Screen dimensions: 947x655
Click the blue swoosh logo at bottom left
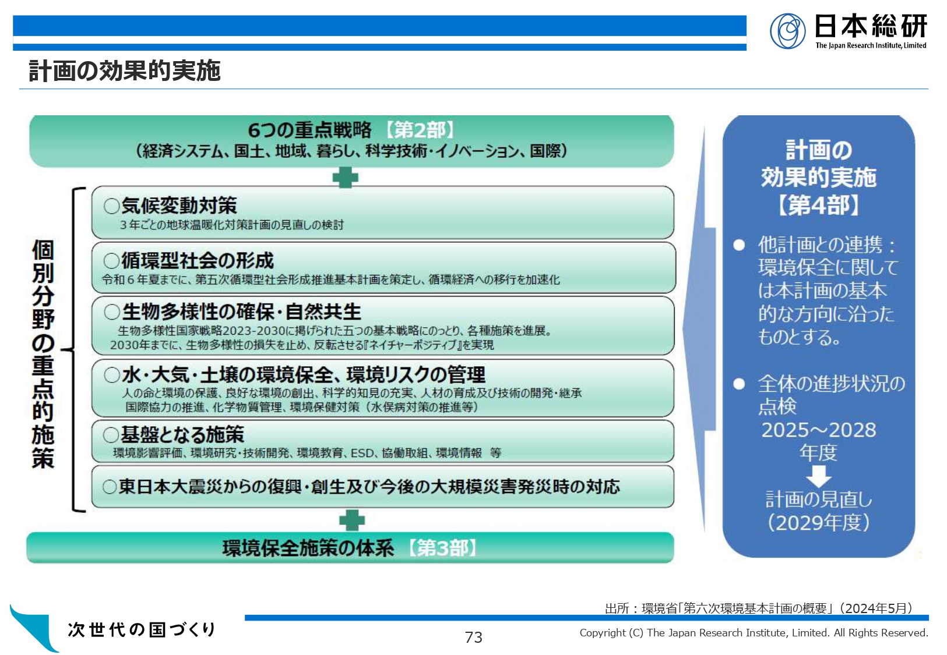point(34,628)
